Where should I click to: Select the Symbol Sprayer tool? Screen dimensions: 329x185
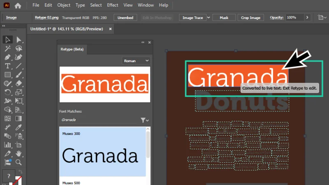click(19, 136)
